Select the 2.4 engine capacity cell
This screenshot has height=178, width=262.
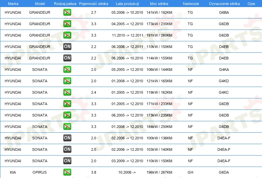pyautogui.click(x=93, y=92)
